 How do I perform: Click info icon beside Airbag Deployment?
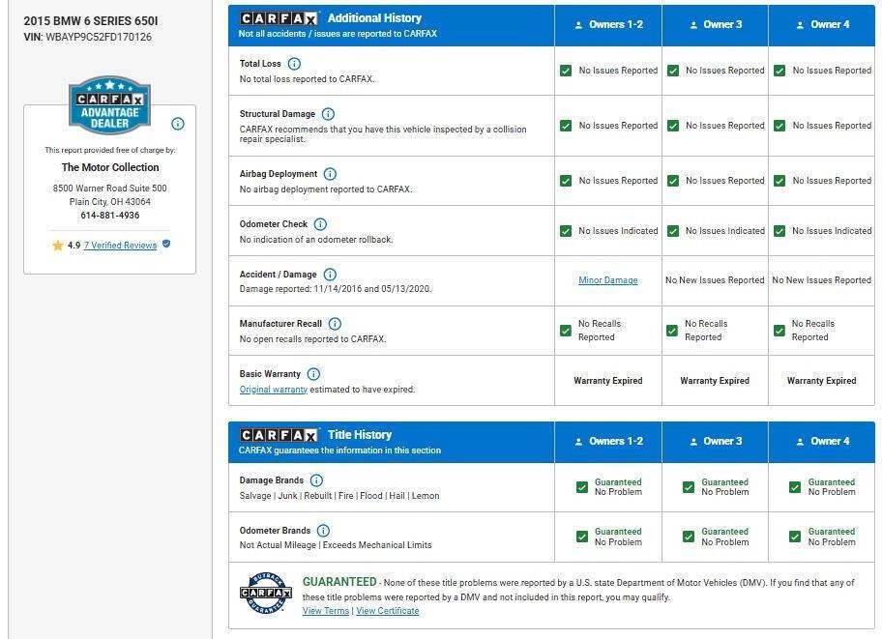(x=330, y=174)
